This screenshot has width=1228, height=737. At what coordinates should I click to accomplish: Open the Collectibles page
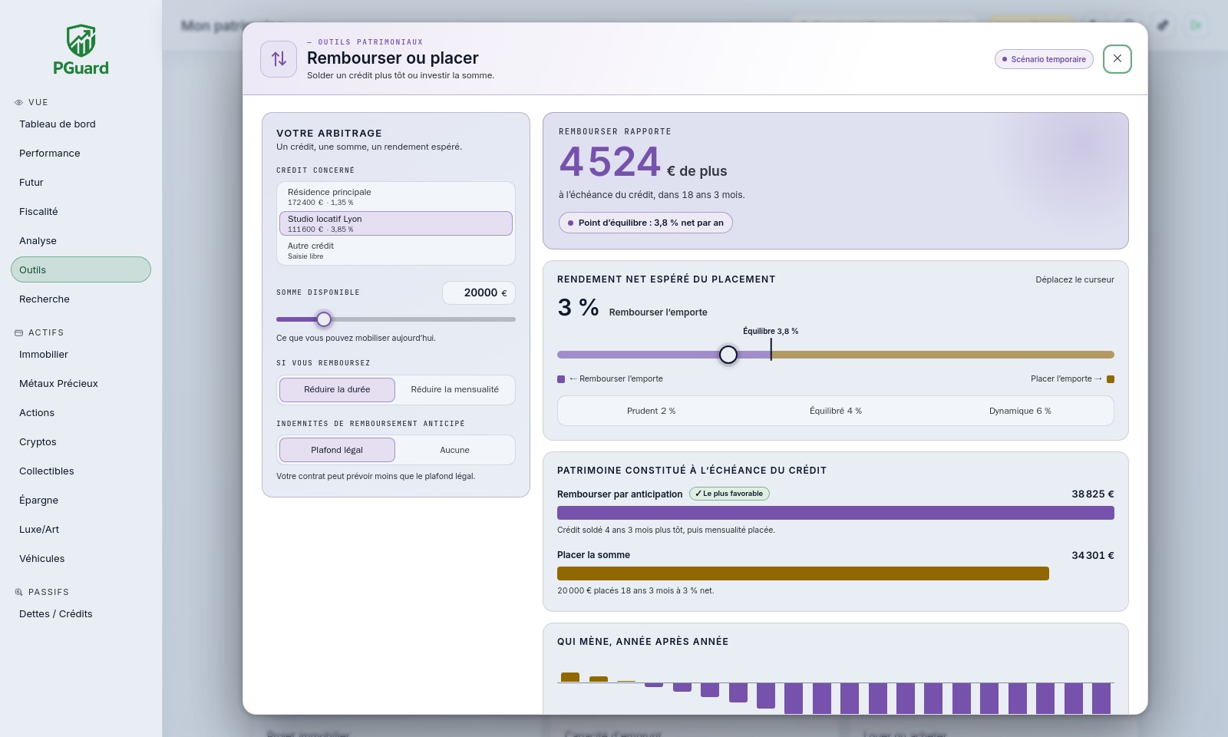(81, 471)
